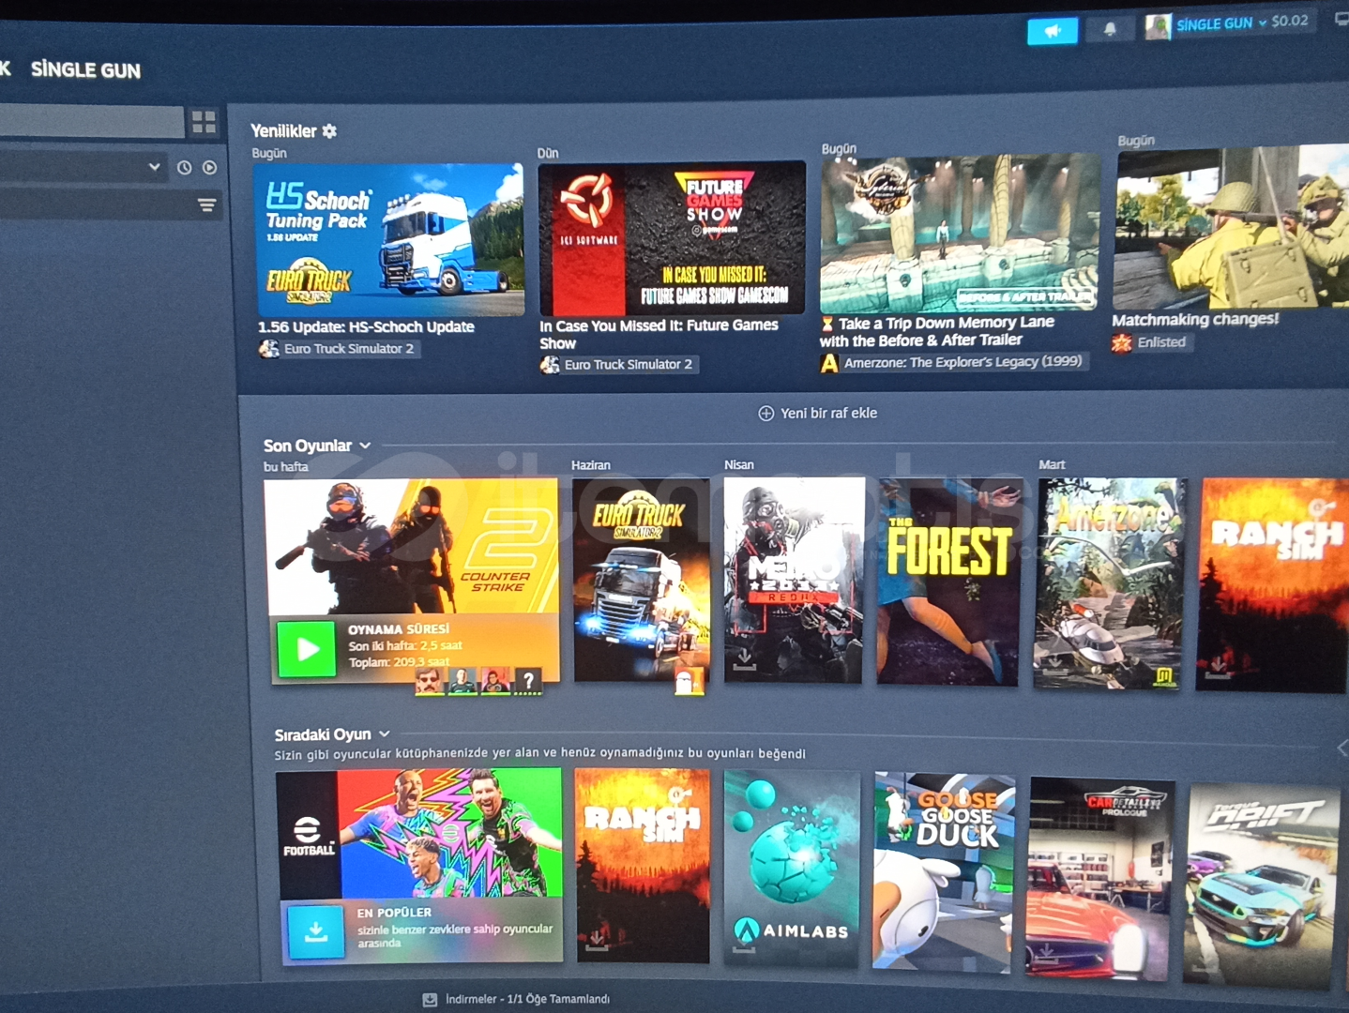The height and width of the screenshot is (1013, 1349).
Task: Open Car Detailing Simulator Prologue cover
Action: coord(1099,879)
